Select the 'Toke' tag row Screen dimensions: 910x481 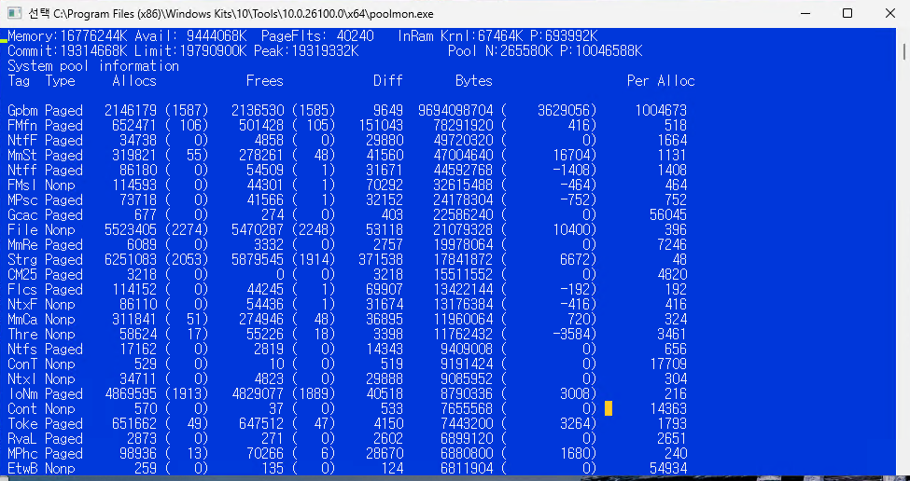347,424
